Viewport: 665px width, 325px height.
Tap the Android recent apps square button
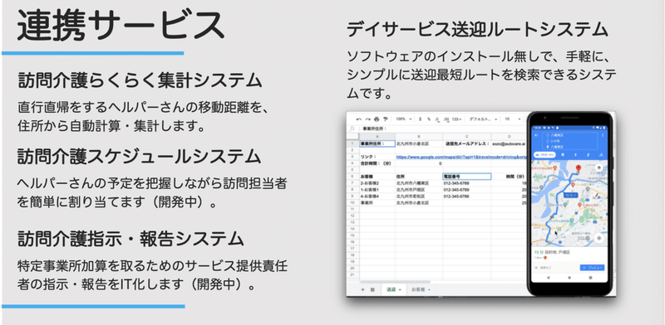(x=590, y=278)
